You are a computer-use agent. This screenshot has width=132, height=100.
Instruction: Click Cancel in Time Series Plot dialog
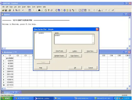point(91,68)
